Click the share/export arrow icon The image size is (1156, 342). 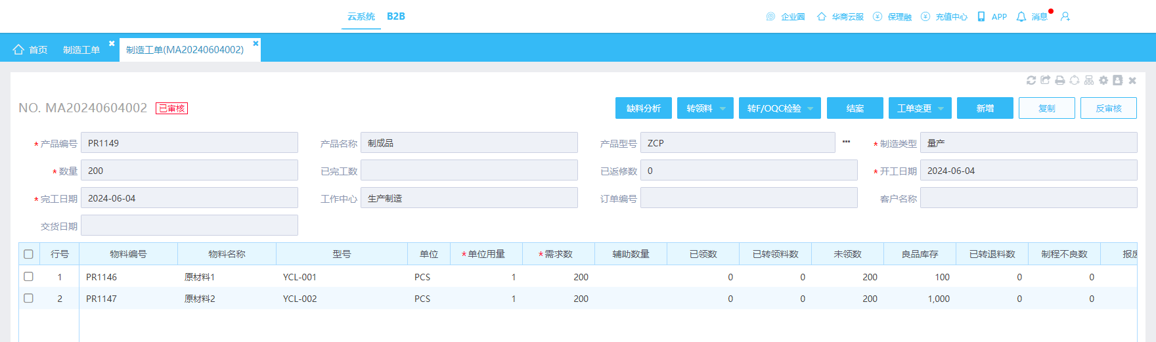click(x=1046, y=80)
